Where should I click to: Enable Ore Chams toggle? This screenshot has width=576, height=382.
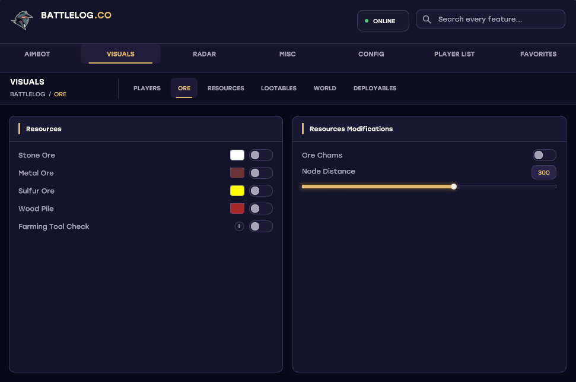[544, 155]
